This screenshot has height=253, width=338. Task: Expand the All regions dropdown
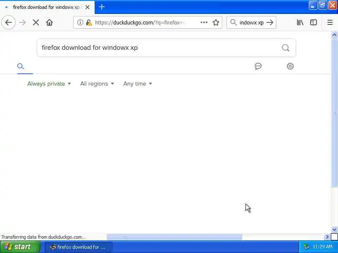97,83
